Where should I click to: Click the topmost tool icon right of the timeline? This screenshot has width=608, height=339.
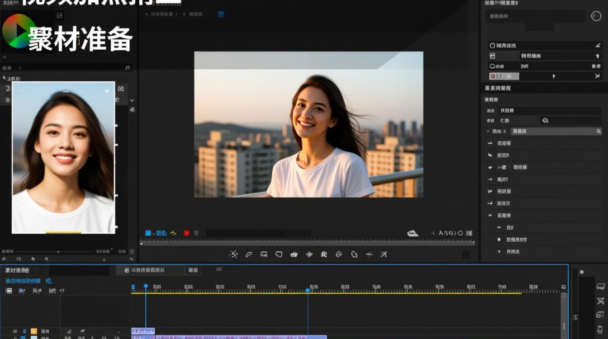(x=600, y=287)
